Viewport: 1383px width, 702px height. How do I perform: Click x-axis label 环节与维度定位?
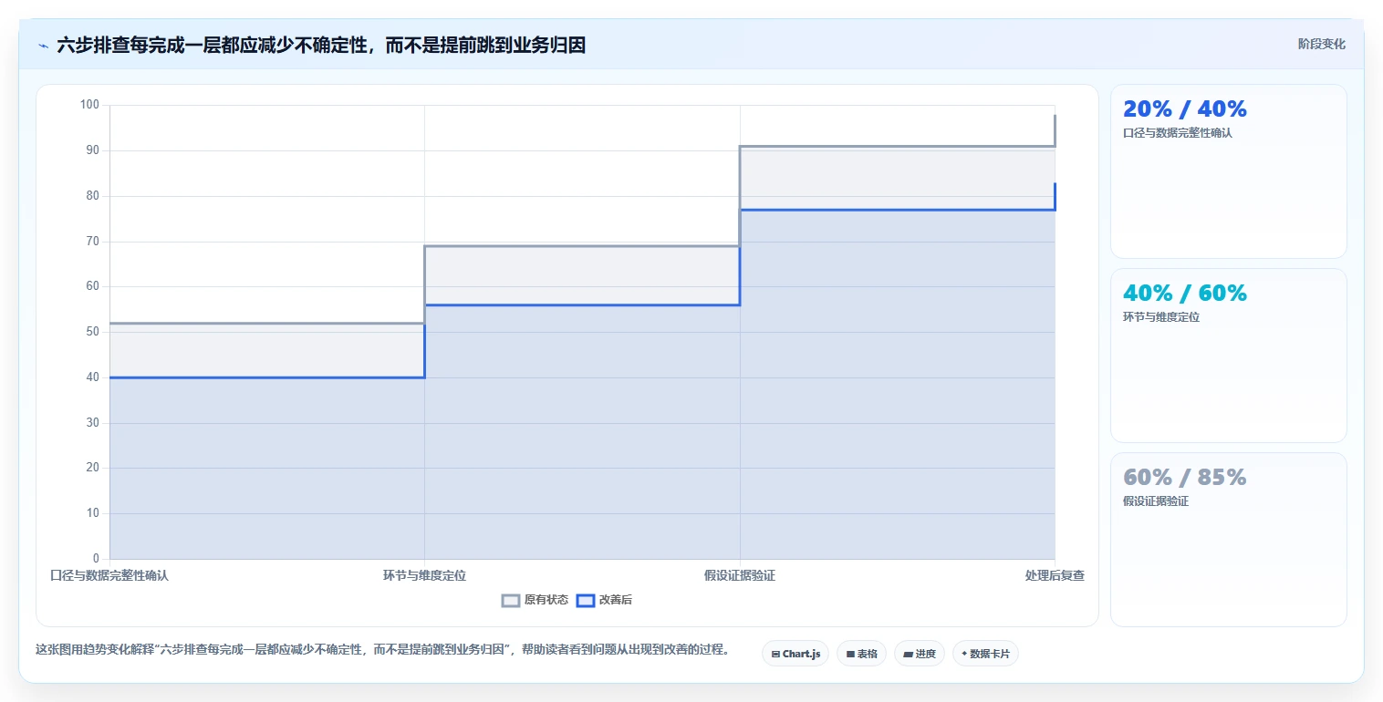[x=424, y=575]
